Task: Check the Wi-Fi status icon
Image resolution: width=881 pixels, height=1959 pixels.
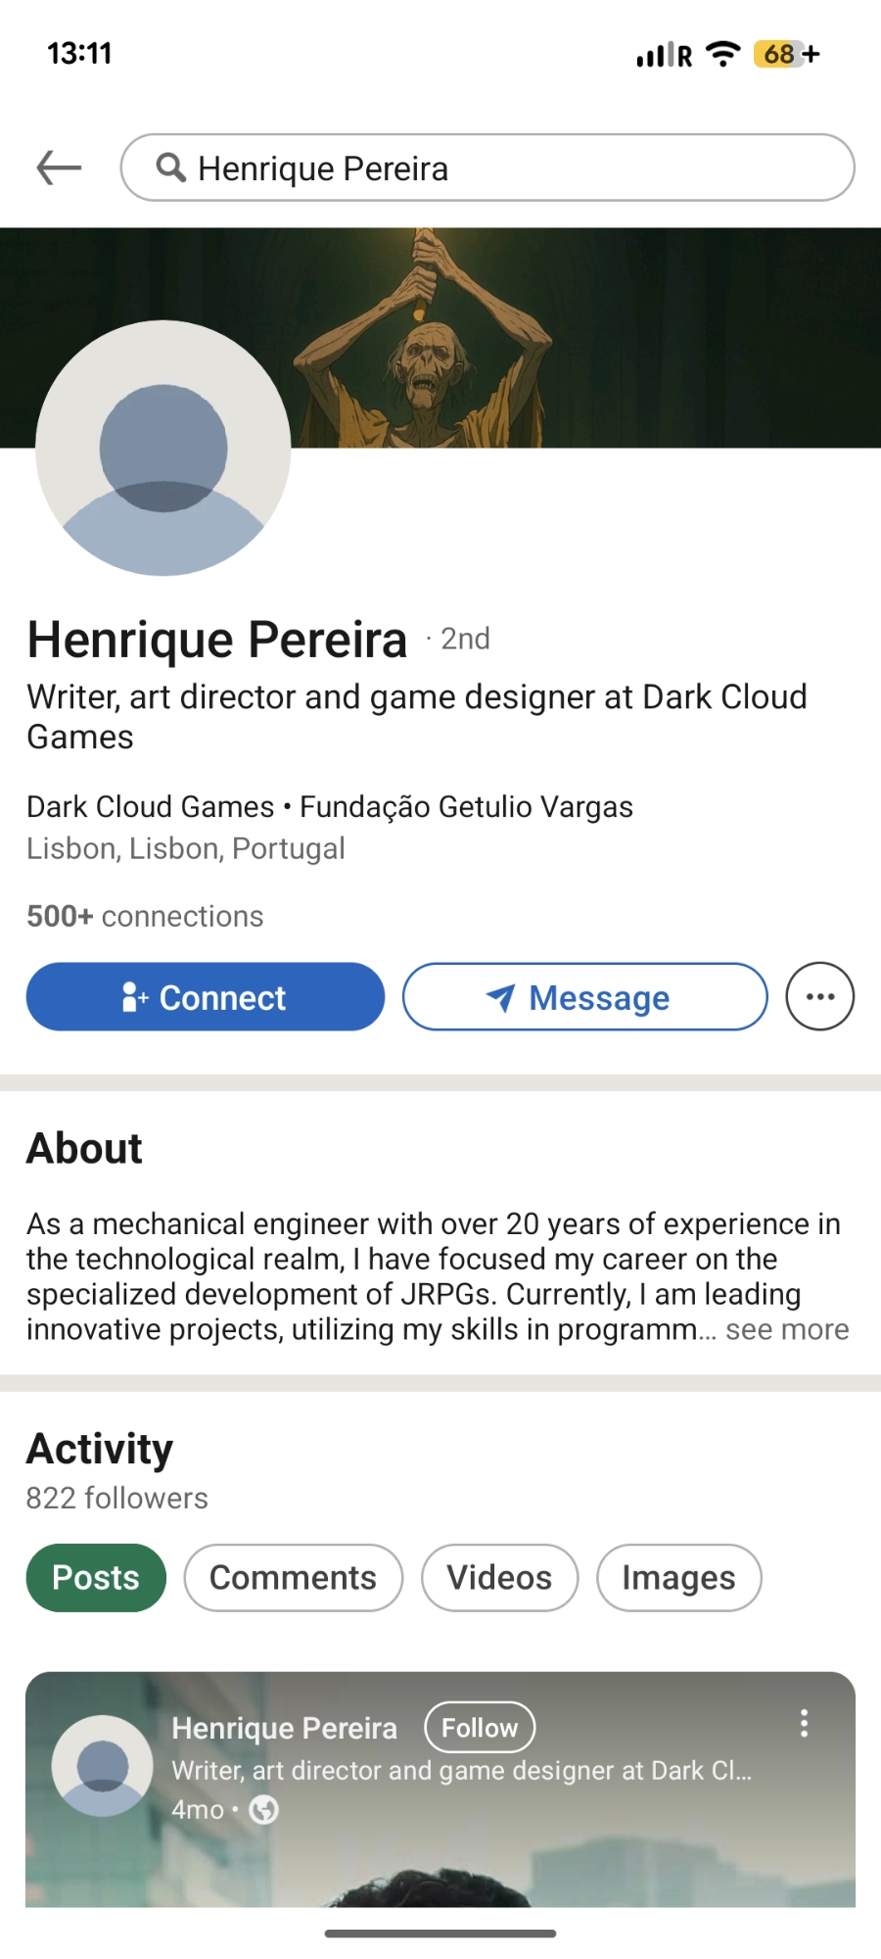Action: click(722, 54)
